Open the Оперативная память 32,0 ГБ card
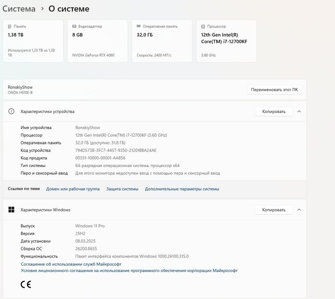335x299 pixels. pyautogui.click(x=162, y=41)
